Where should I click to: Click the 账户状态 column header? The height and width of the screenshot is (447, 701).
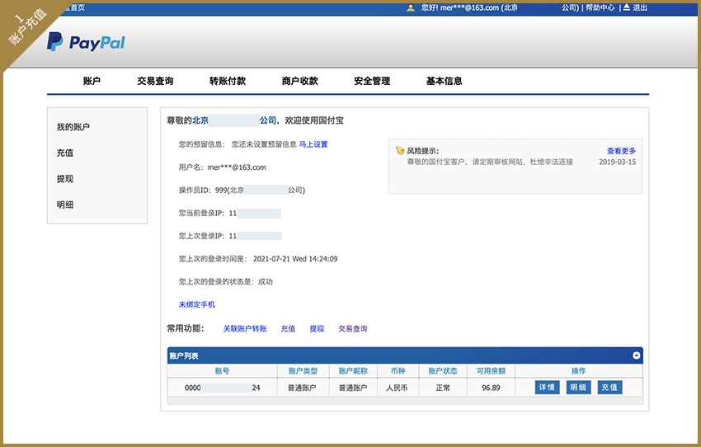pyautogui.click(x=443, y=371)
